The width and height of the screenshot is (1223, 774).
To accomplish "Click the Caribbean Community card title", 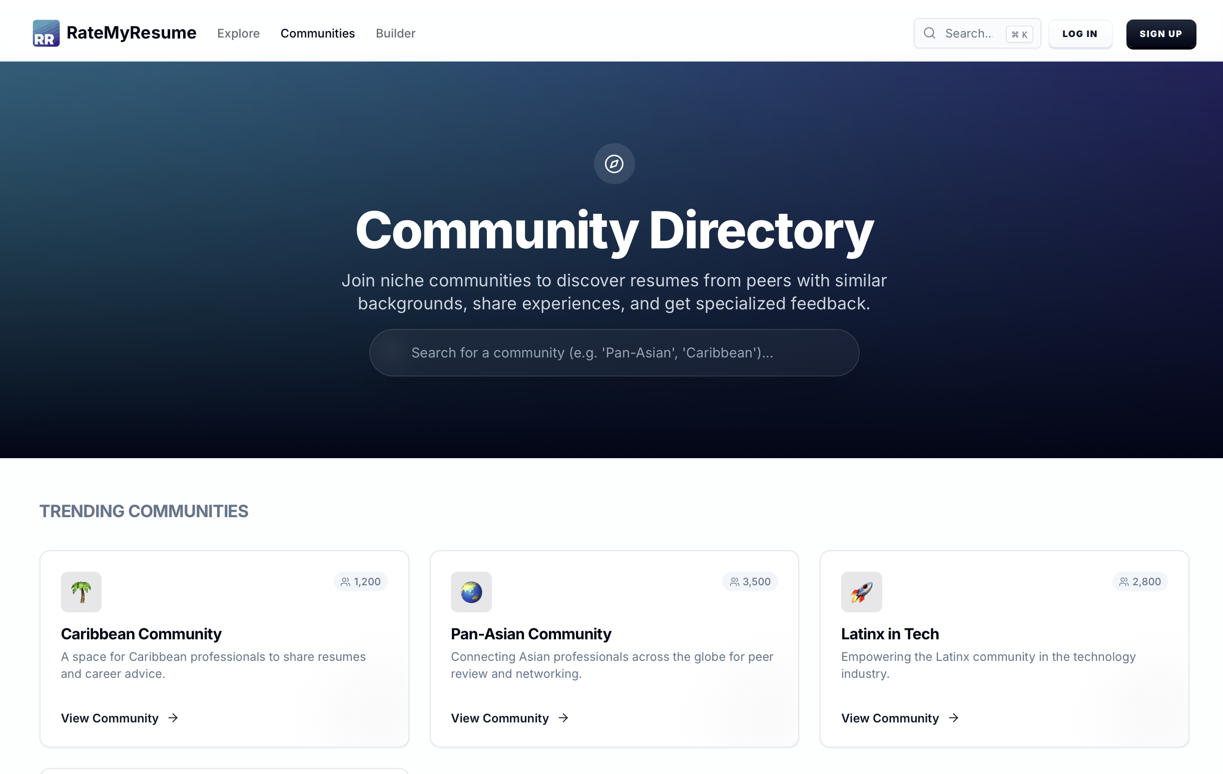I will pos(141,634).
